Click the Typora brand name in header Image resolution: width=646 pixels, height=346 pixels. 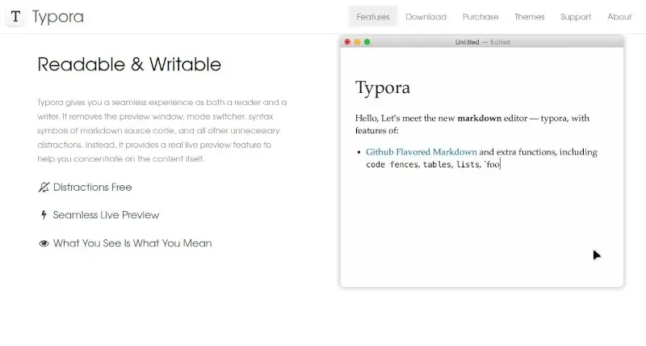[x=57, y=17]
